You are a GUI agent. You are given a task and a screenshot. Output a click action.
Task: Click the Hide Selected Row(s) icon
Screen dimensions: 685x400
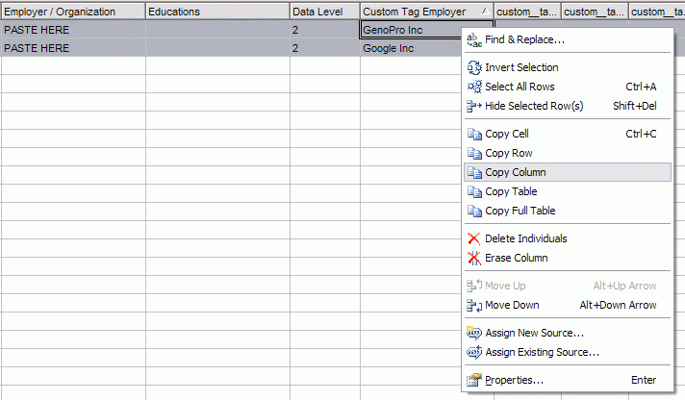[x=473, y=106]
